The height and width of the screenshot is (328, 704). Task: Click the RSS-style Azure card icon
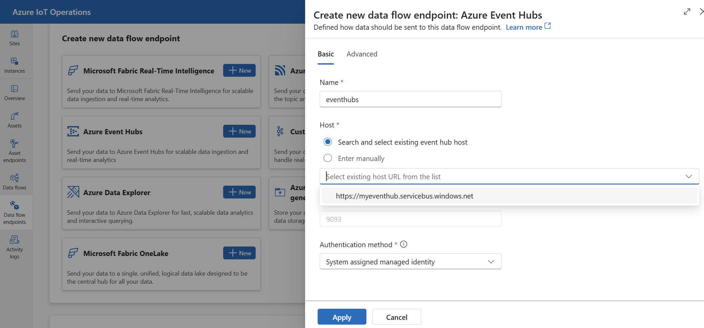click(x=280, y=70)
